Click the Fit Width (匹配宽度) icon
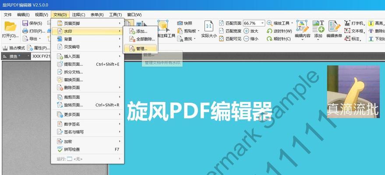The width and height of the screenshot is (385, 175). coord(222,31)
